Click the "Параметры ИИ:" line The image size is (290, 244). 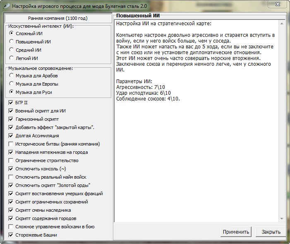[x=134, y=81]
